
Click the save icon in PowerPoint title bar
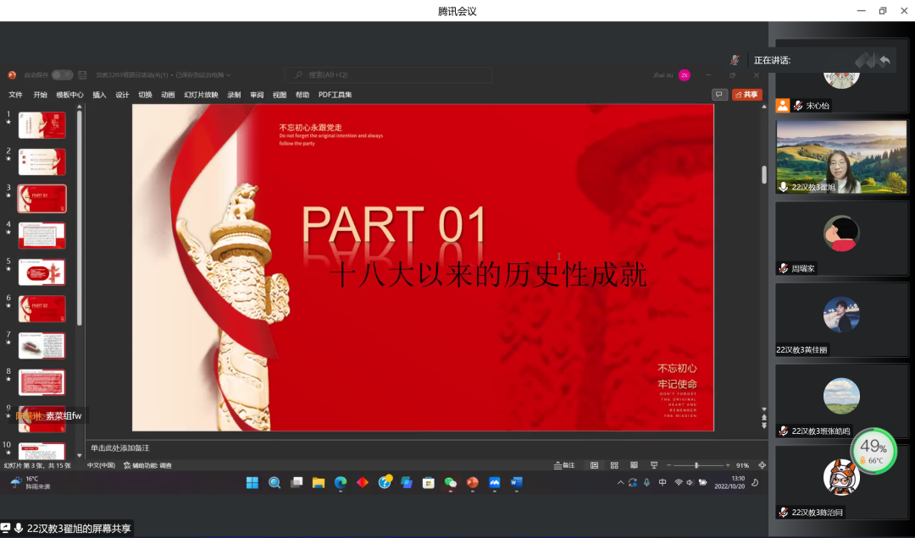click(x=82, y=75)
